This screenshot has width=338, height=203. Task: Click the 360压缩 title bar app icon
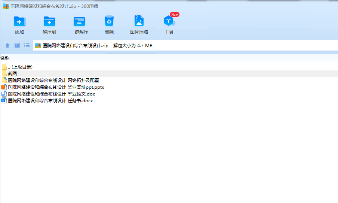[6, 6]
